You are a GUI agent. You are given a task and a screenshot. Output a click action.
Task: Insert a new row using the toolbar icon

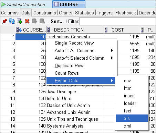[x=19, y=21]
